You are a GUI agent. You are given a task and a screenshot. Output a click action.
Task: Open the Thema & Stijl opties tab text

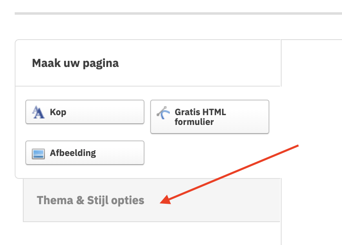[x=91, y=200]
